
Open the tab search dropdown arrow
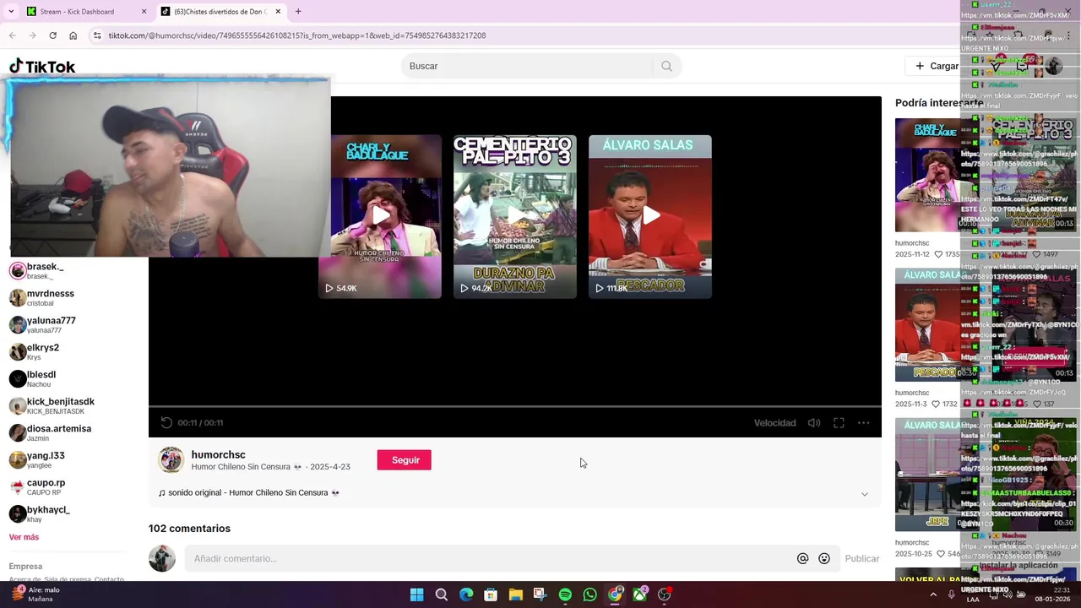click(x=10, y=12)
